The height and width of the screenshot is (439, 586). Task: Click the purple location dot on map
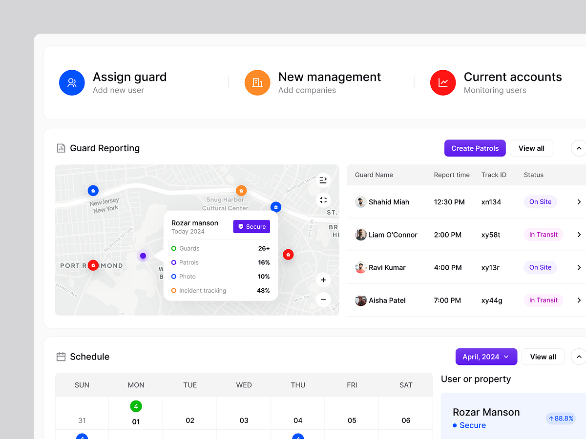pos(143,256)
